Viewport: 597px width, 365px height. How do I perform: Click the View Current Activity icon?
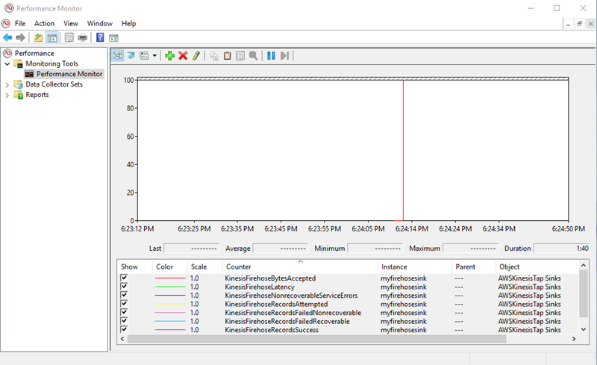(x=118, y=55)
